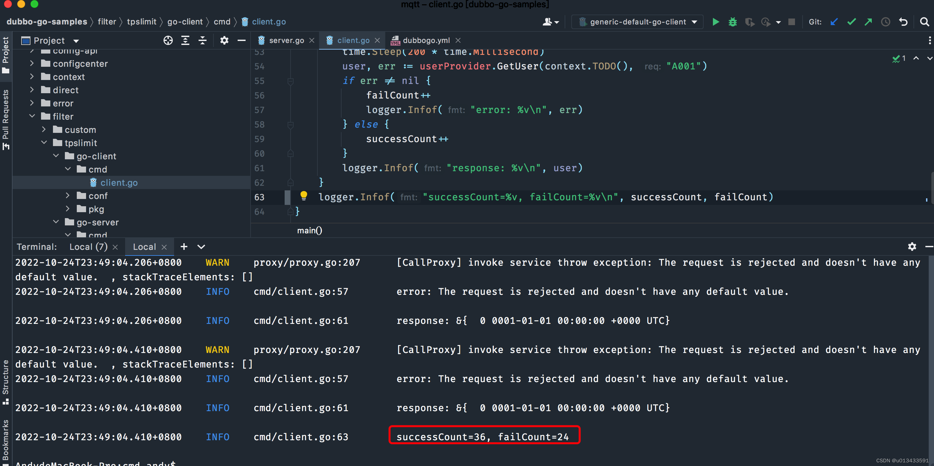Expand the custom folder
The height and width of the screenshot is (466, 934).
[44, 129]
